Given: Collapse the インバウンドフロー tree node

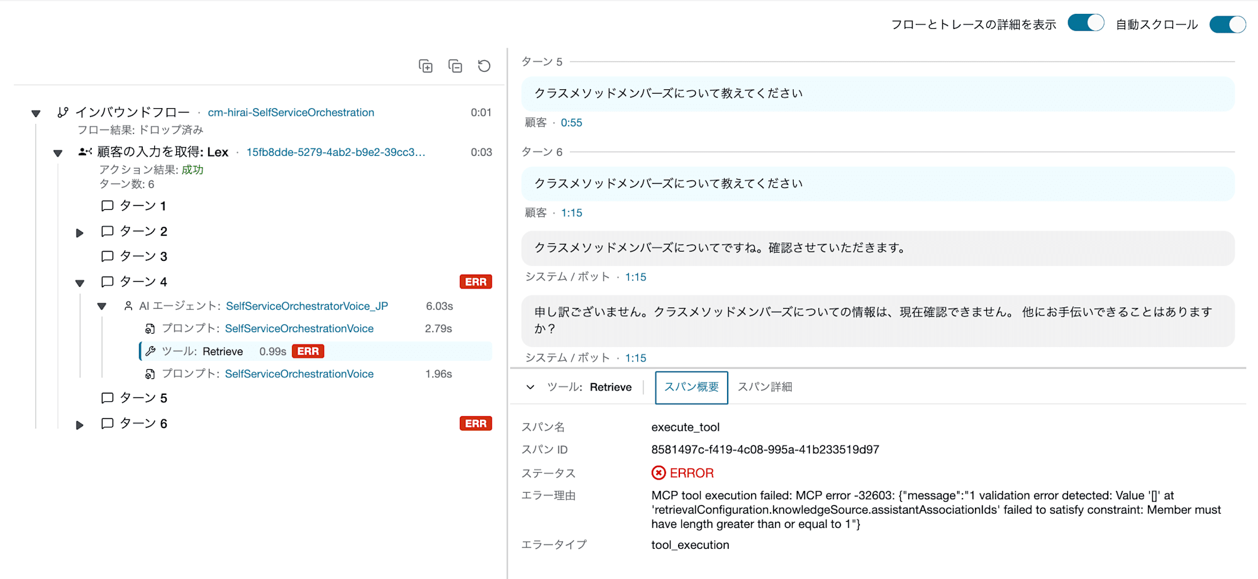Looking at the screenshot, I should pyautogui.click(x=36, y=114).
